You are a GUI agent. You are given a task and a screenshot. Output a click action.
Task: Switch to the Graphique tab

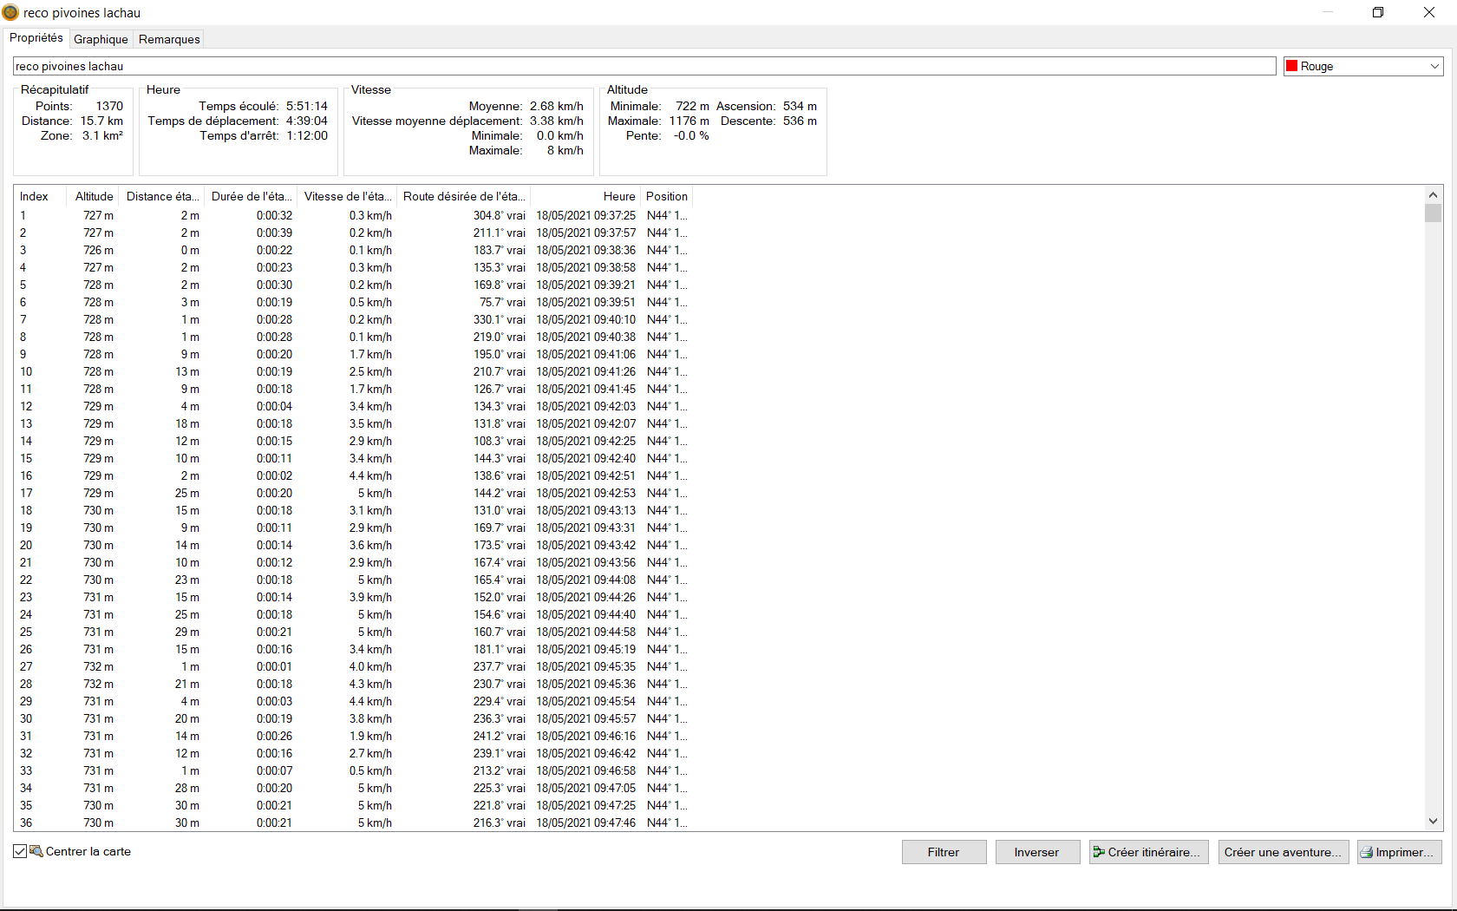(101, 39)
